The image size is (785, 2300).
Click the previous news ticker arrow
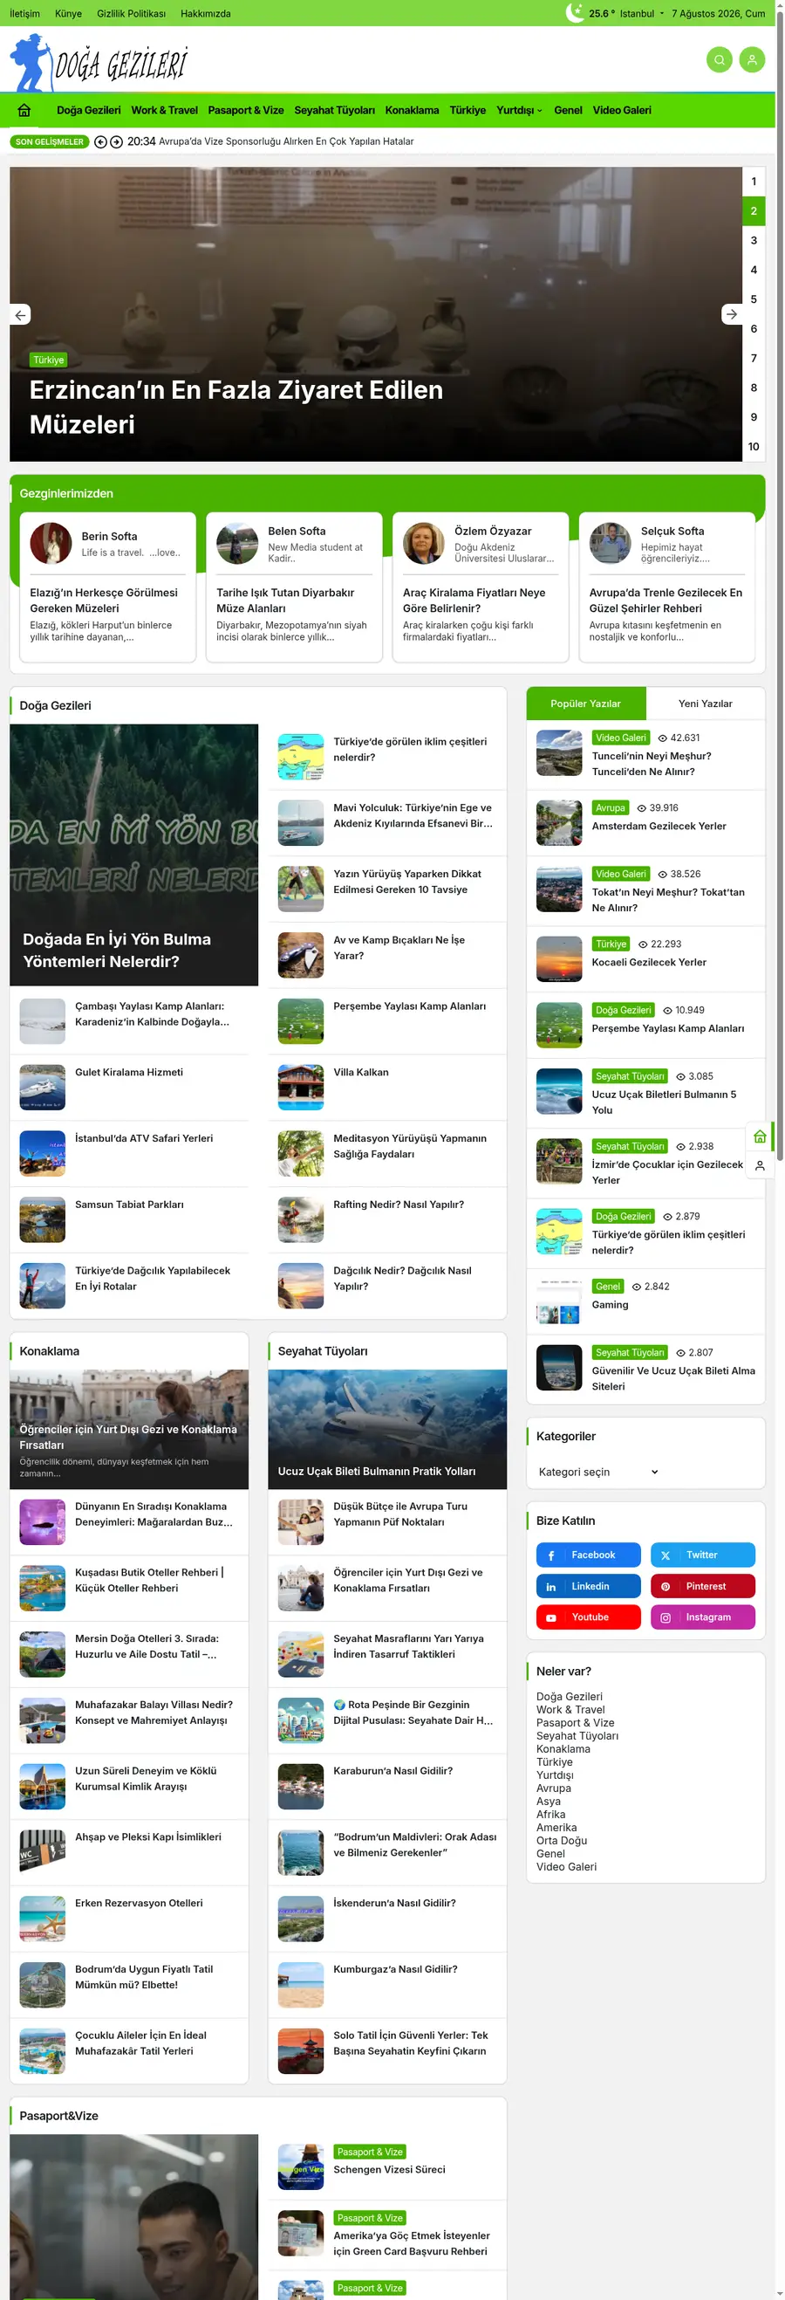pos(101,142)
